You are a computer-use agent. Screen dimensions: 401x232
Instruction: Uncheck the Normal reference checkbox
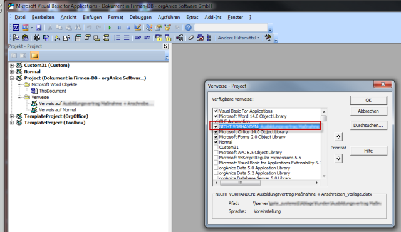[216, 142]
